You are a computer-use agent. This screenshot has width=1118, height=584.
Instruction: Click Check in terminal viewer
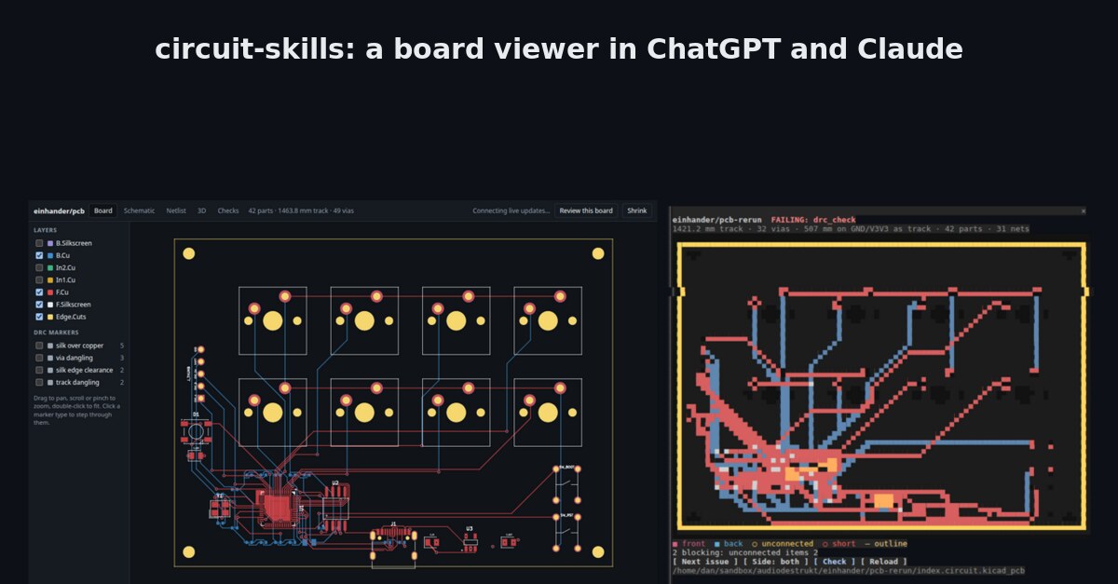834,562
